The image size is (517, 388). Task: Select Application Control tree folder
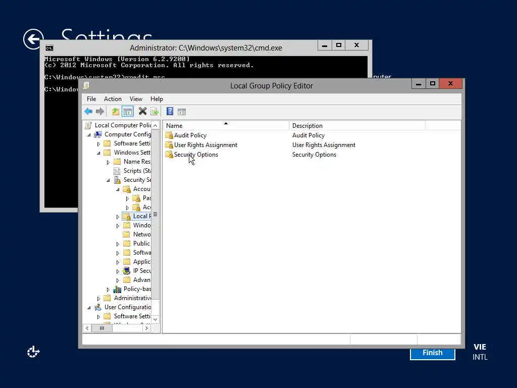tap(137, 262)
